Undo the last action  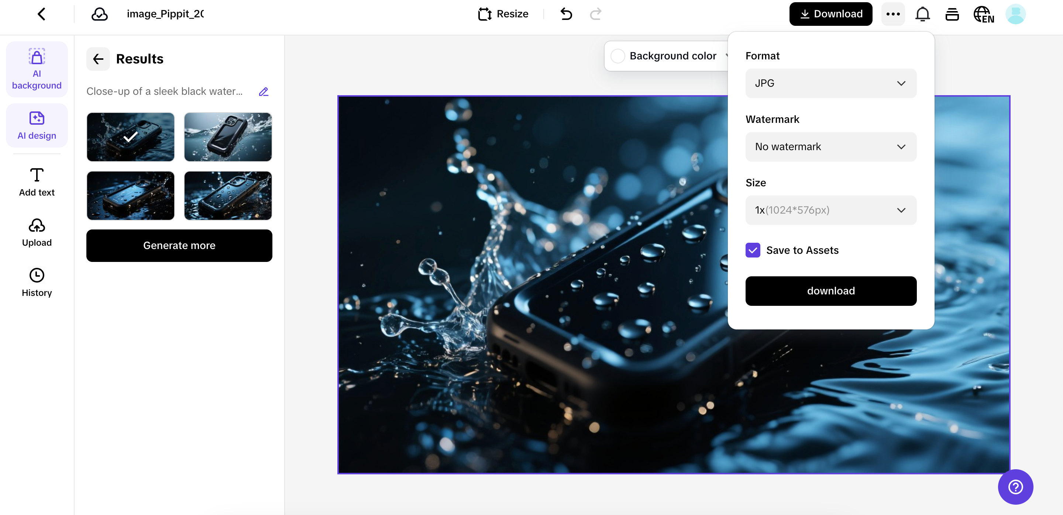(566, 14)
